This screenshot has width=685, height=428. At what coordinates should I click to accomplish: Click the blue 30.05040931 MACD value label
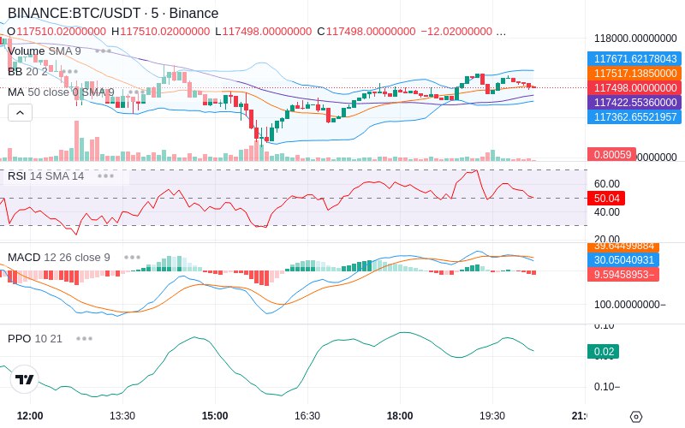click(x=623, y=260)
